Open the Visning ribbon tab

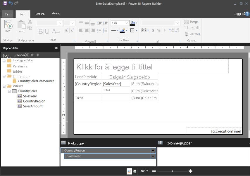point(56,13)
